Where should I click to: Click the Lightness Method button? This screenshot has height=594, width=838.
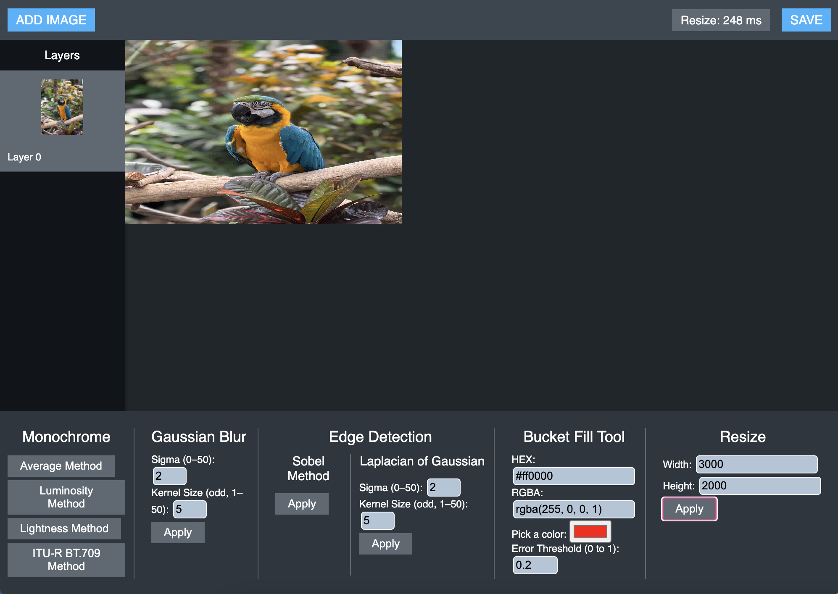64,528
